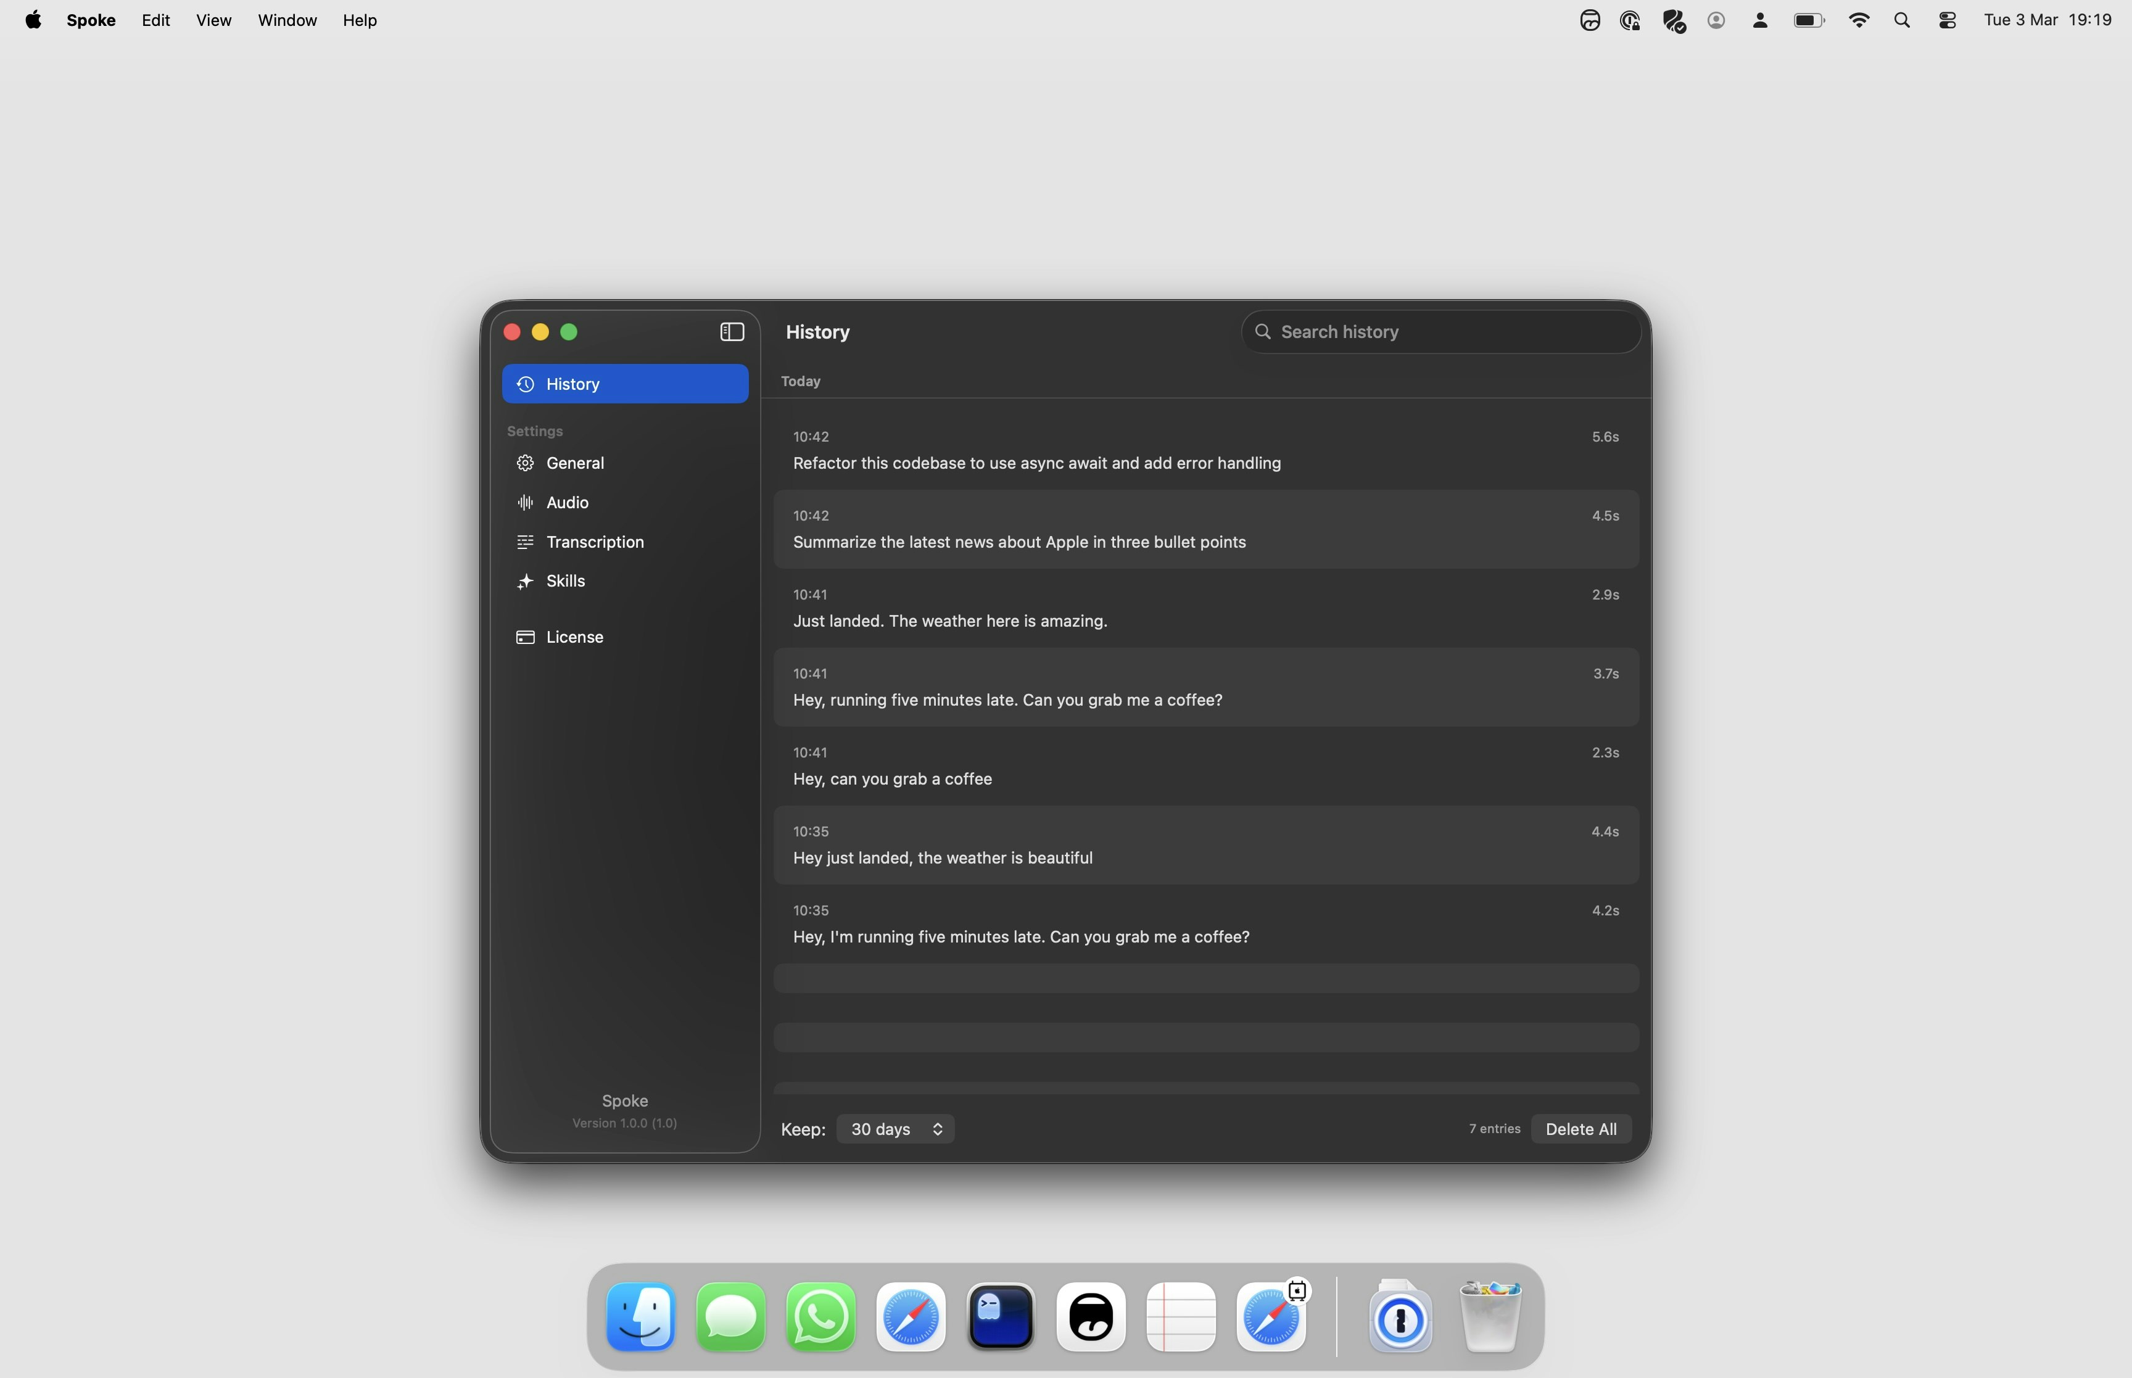Go to the Transcription settings
The width and height of the screenshot is (2132, 1378).
[595, 542]
